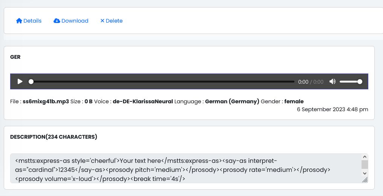383x196 pixels.
Task: Click the file name ss6mixg41b.mp3
Action: tap(46, 101)
